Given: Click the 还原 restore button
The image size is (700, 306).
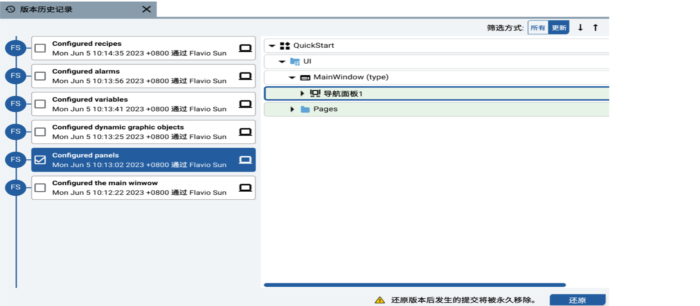Looking at the screenshot, I should click(577, 300).
